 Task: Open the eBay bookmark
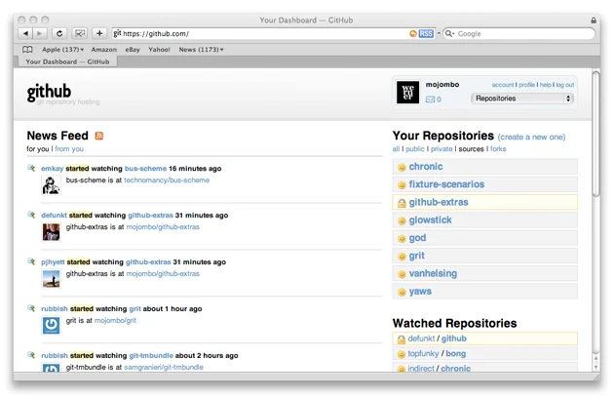click(x=133, y=50)
